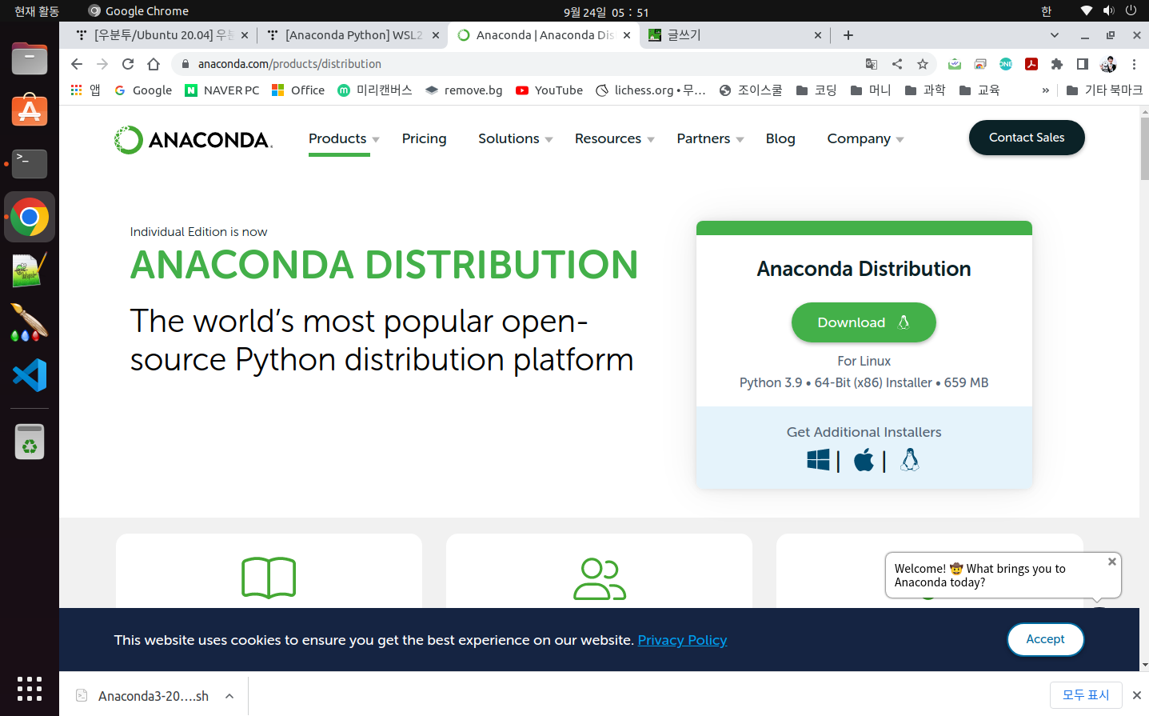
Task: Download the Windows installer via the Windows icon
Action: [818, 460]
